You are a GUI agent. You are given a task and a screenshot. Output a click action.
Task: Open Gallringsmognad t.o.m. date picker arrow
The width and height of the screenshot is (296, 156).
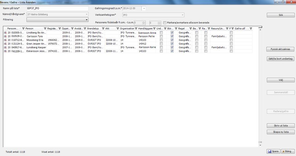(x=144, y=8)
